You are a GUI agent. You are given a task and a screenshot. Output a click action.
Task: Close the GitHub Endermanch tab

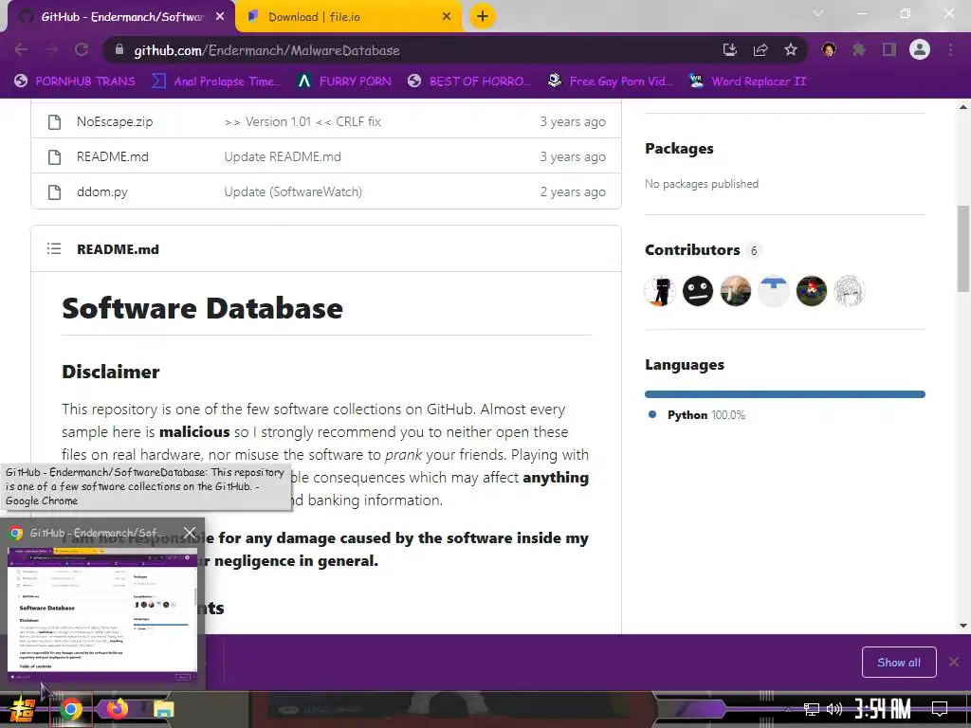220,17
